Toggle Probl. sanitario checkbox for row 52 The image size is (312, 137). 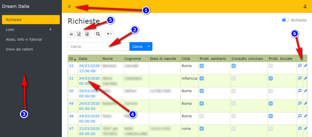click(201, 66)
